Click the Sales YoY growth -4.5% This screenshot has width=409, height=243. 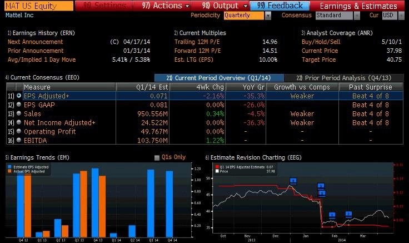[256, 114]
